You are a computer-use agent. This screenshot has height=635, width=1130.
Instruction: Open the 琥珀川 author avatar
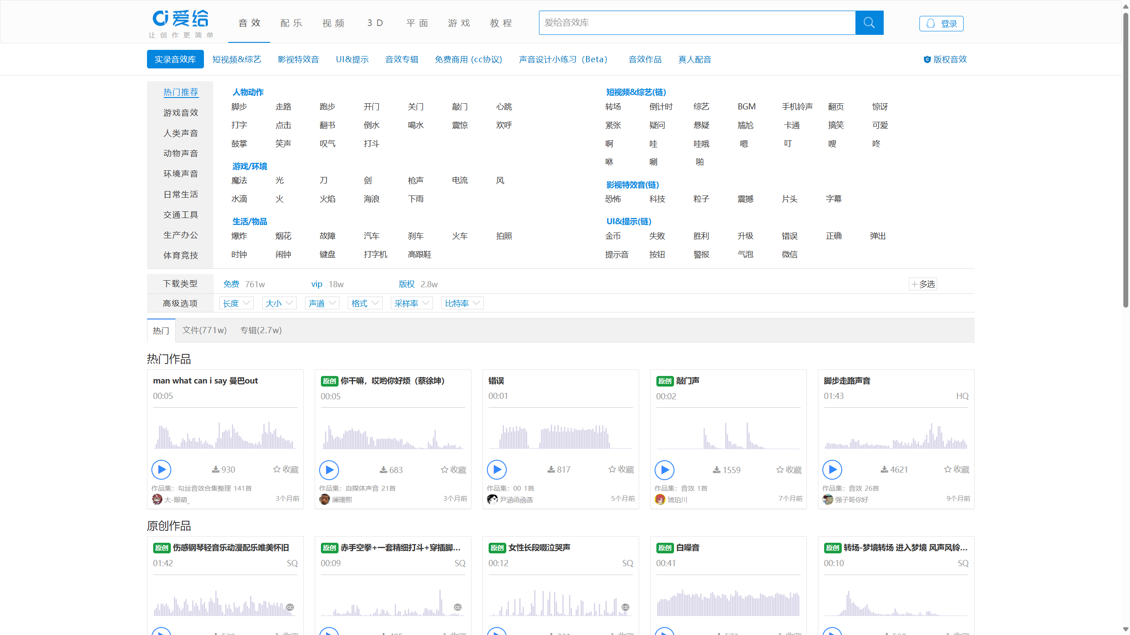660,499
